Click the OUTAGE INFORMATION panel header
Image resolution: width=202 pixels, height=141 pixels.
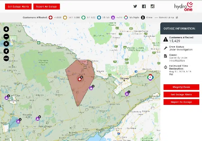[181, 29]
